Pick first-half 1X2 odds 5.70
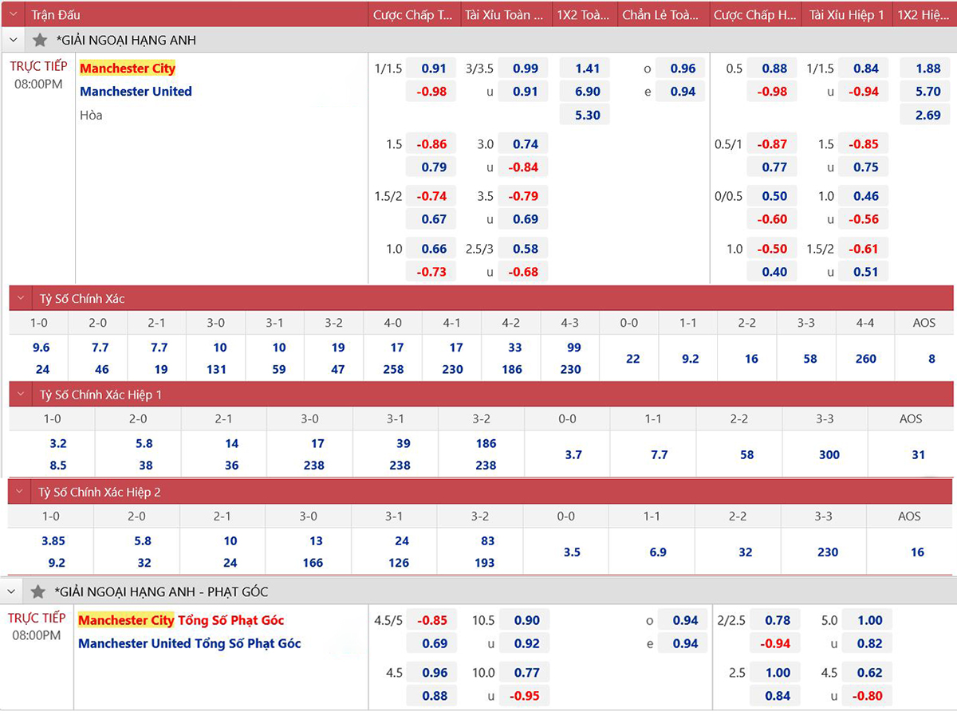The width and height of the screenshot is (957, 715). point(927,92)
